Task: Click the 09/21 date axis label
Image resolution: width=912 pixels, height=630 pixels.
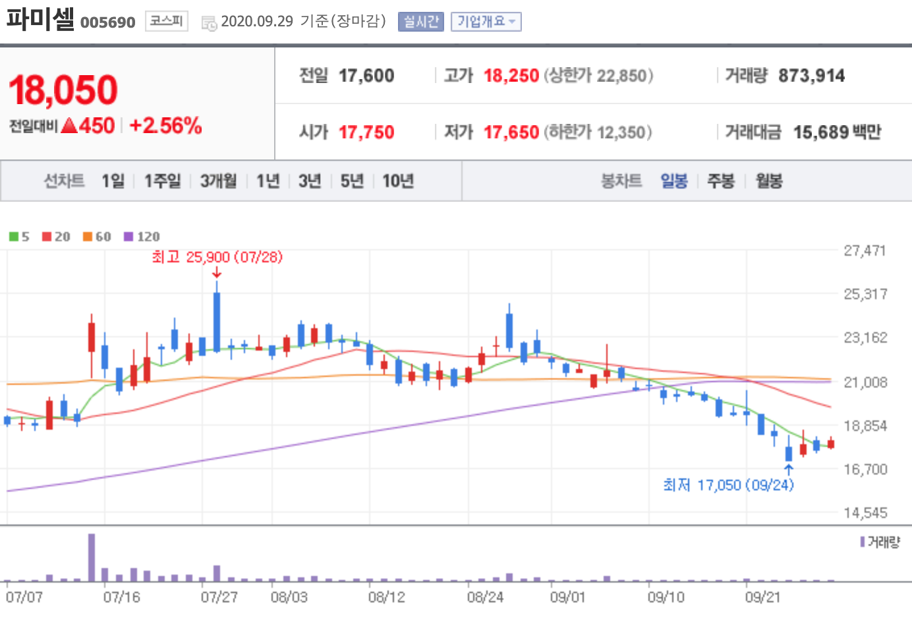Action: (762, 597)
